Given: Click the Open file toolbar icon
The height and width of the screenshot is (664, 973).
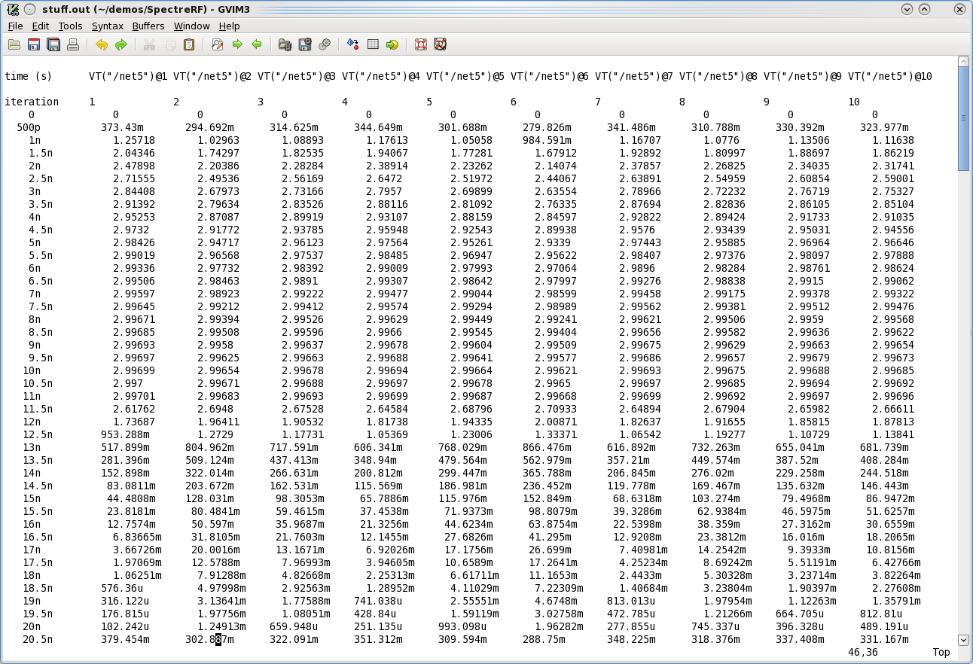Looking at the screenshot, I should pos(14,44).
